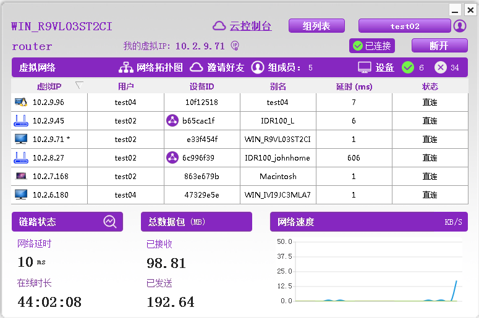Open the test02 account dropdown
This screenshot has height=318, width=479.
(405, 26)
